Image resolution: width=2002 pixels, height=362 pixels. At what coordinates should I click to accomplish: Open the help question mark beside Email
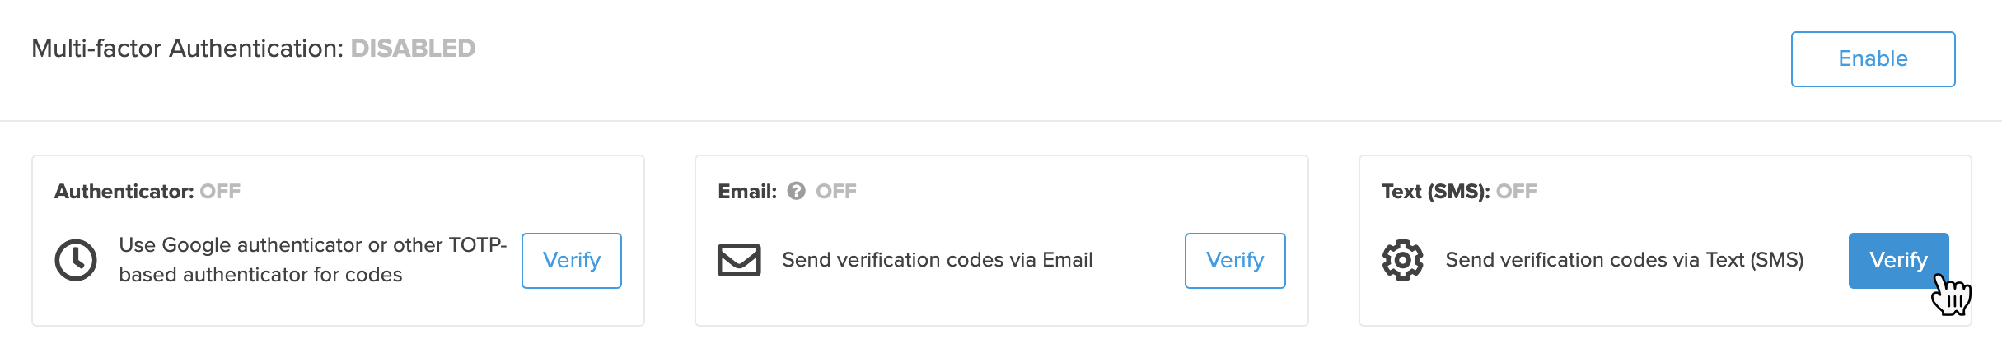(x=796, y=191)
